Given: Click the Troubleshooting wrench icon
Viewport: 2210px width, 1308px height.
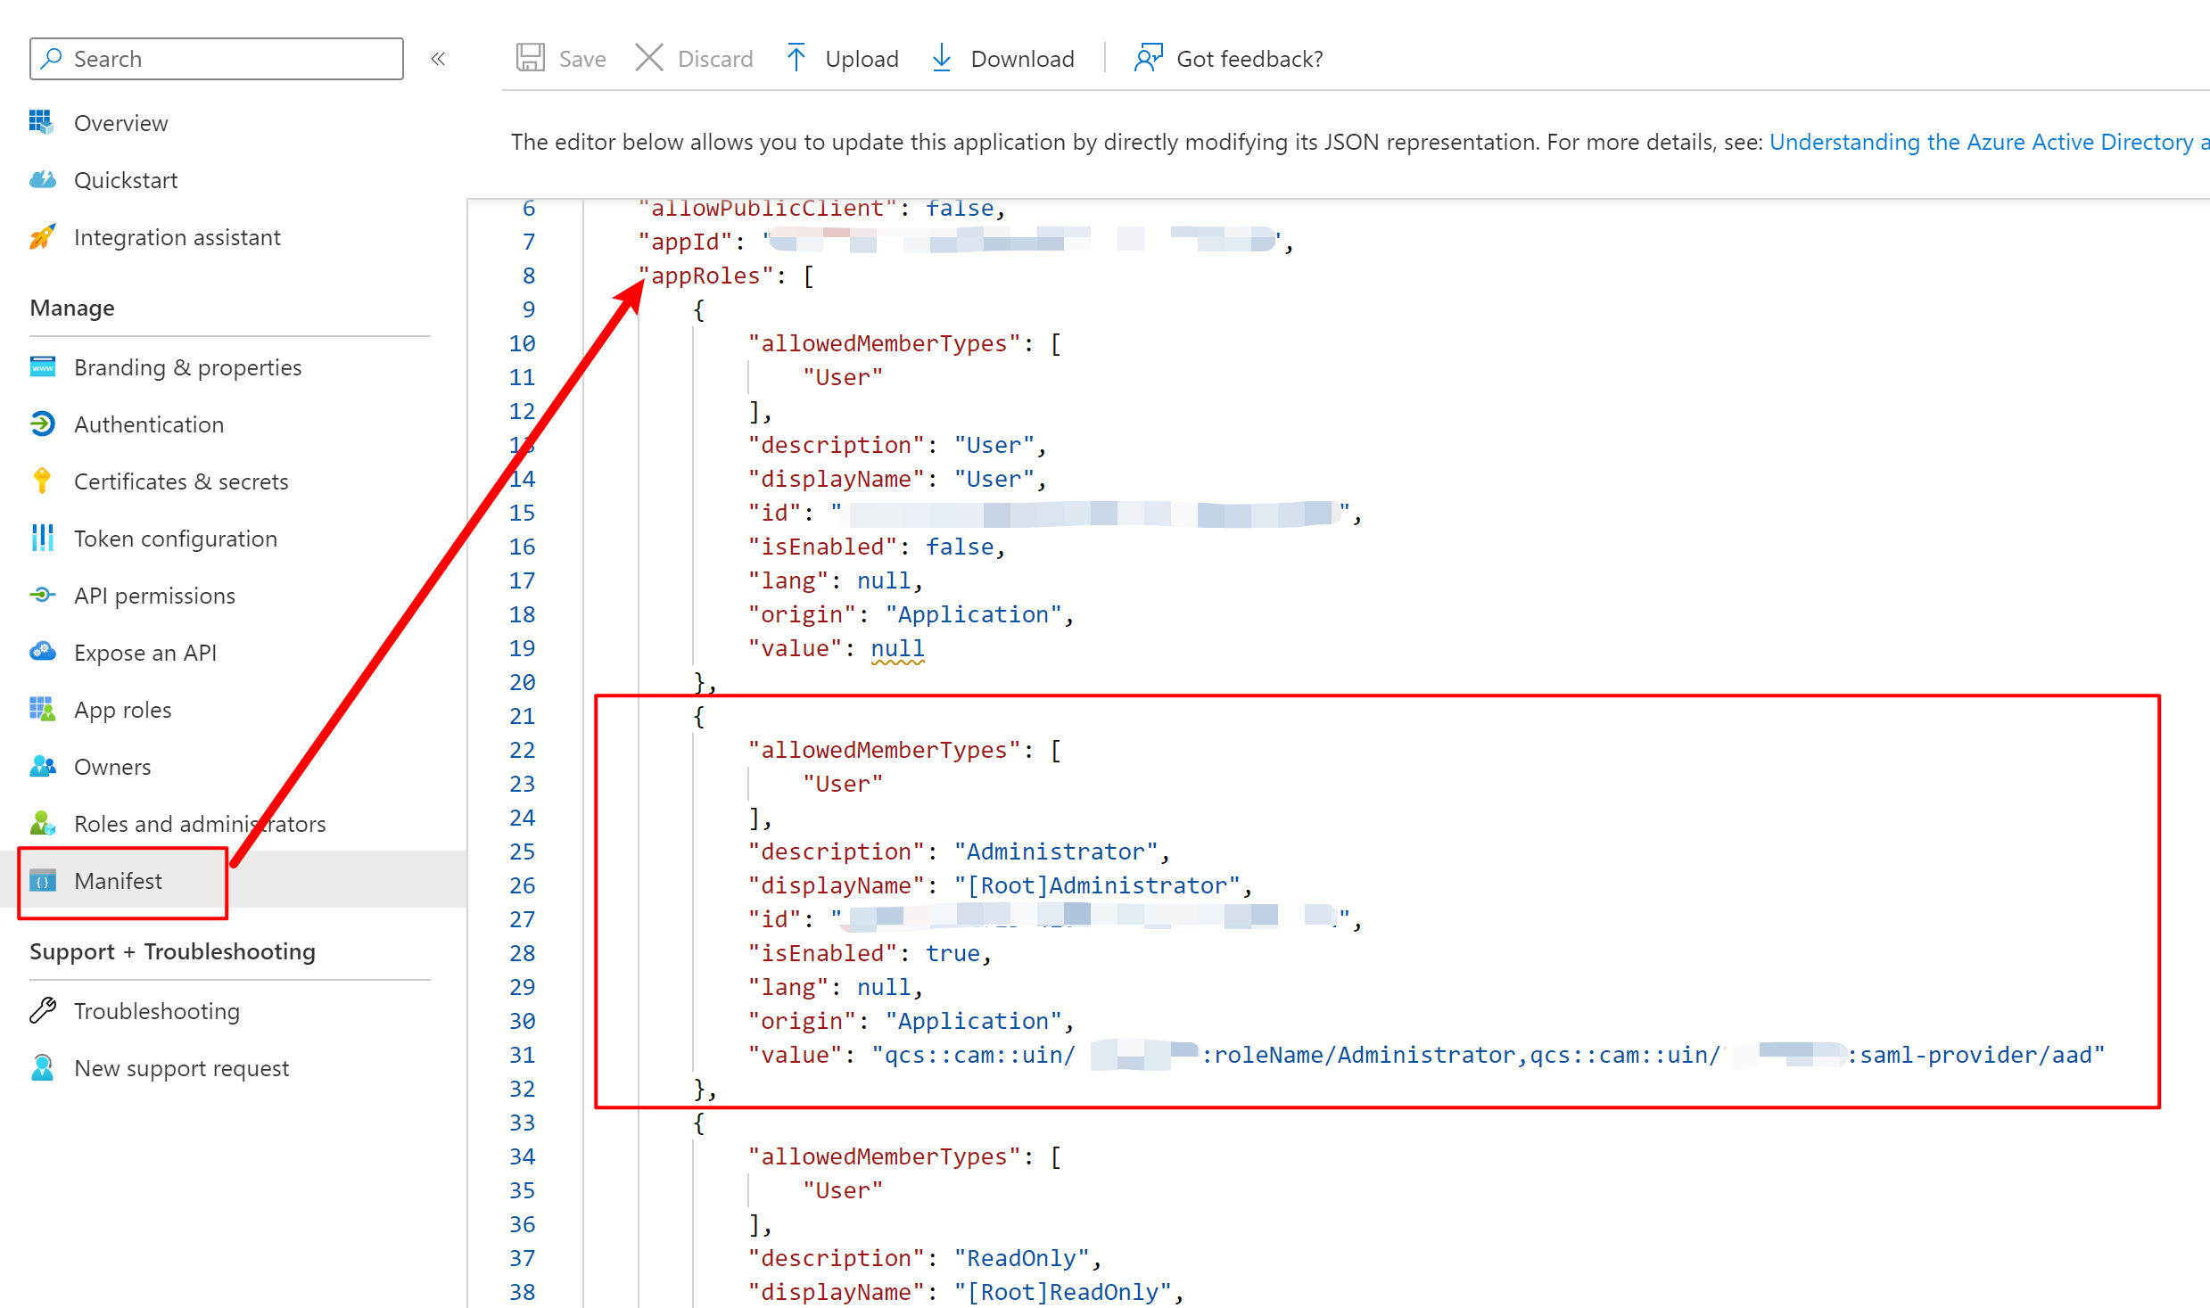Looking at the screenshot, I should [42, 1011].
